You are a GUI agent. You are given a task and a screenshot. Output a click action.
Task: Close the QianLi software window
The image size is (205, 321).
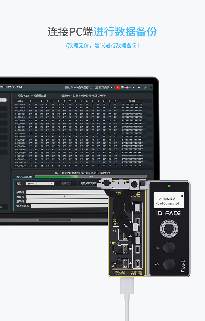point(151,87)
